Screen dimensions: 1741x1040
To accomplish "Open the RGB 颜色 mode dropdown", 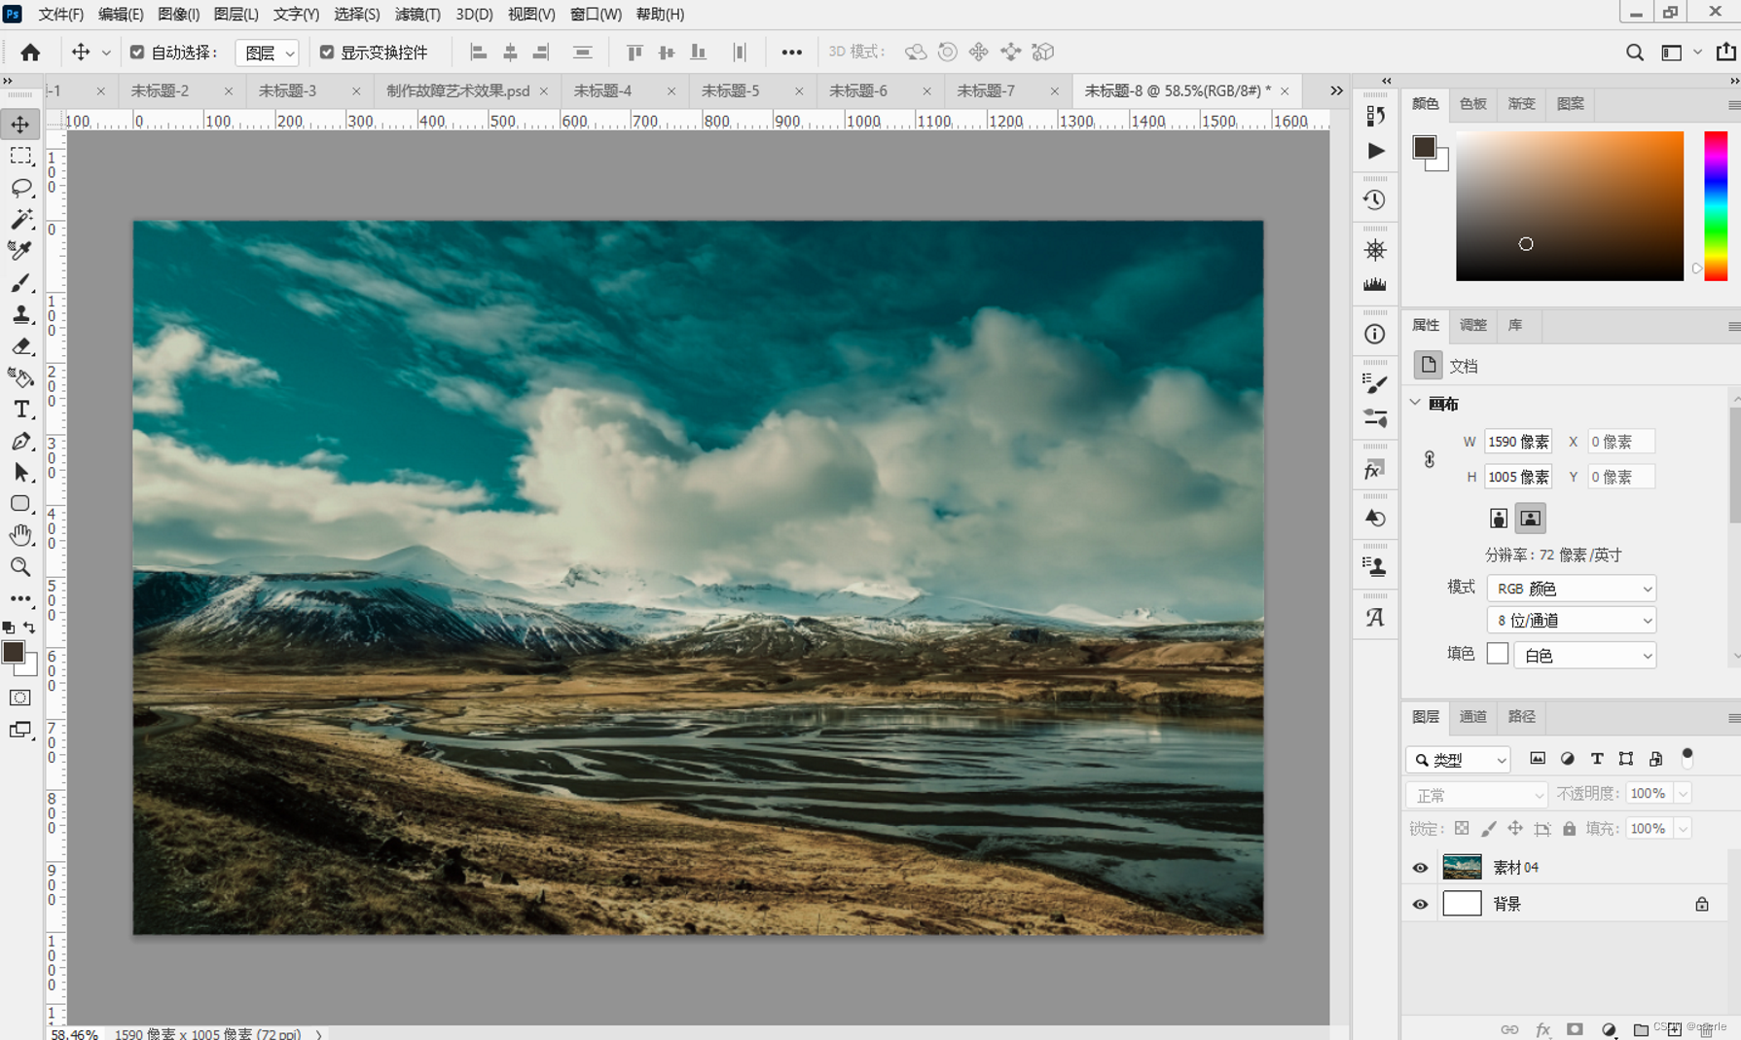I will 1571,589.
